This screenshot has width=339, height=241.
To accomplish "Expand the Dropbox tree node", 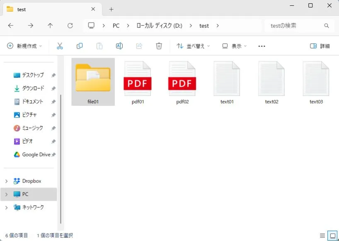I will tap(6, 181).
